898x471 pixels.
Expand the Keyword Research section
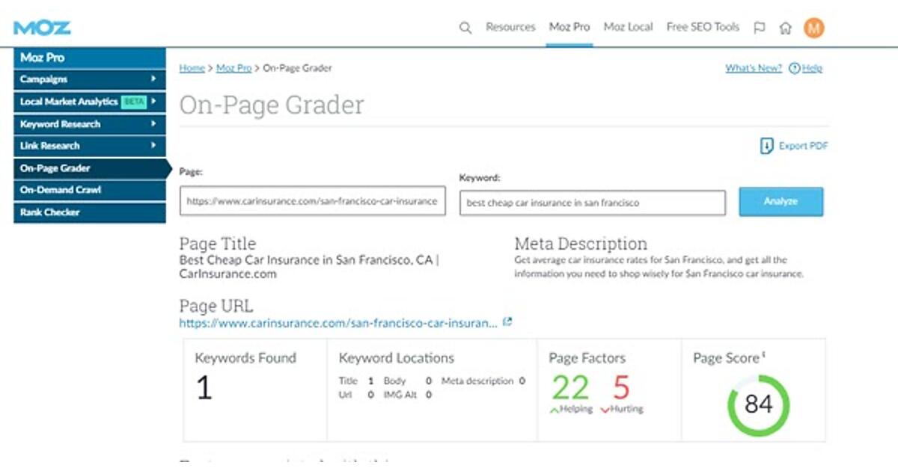(x=90, y=124)
